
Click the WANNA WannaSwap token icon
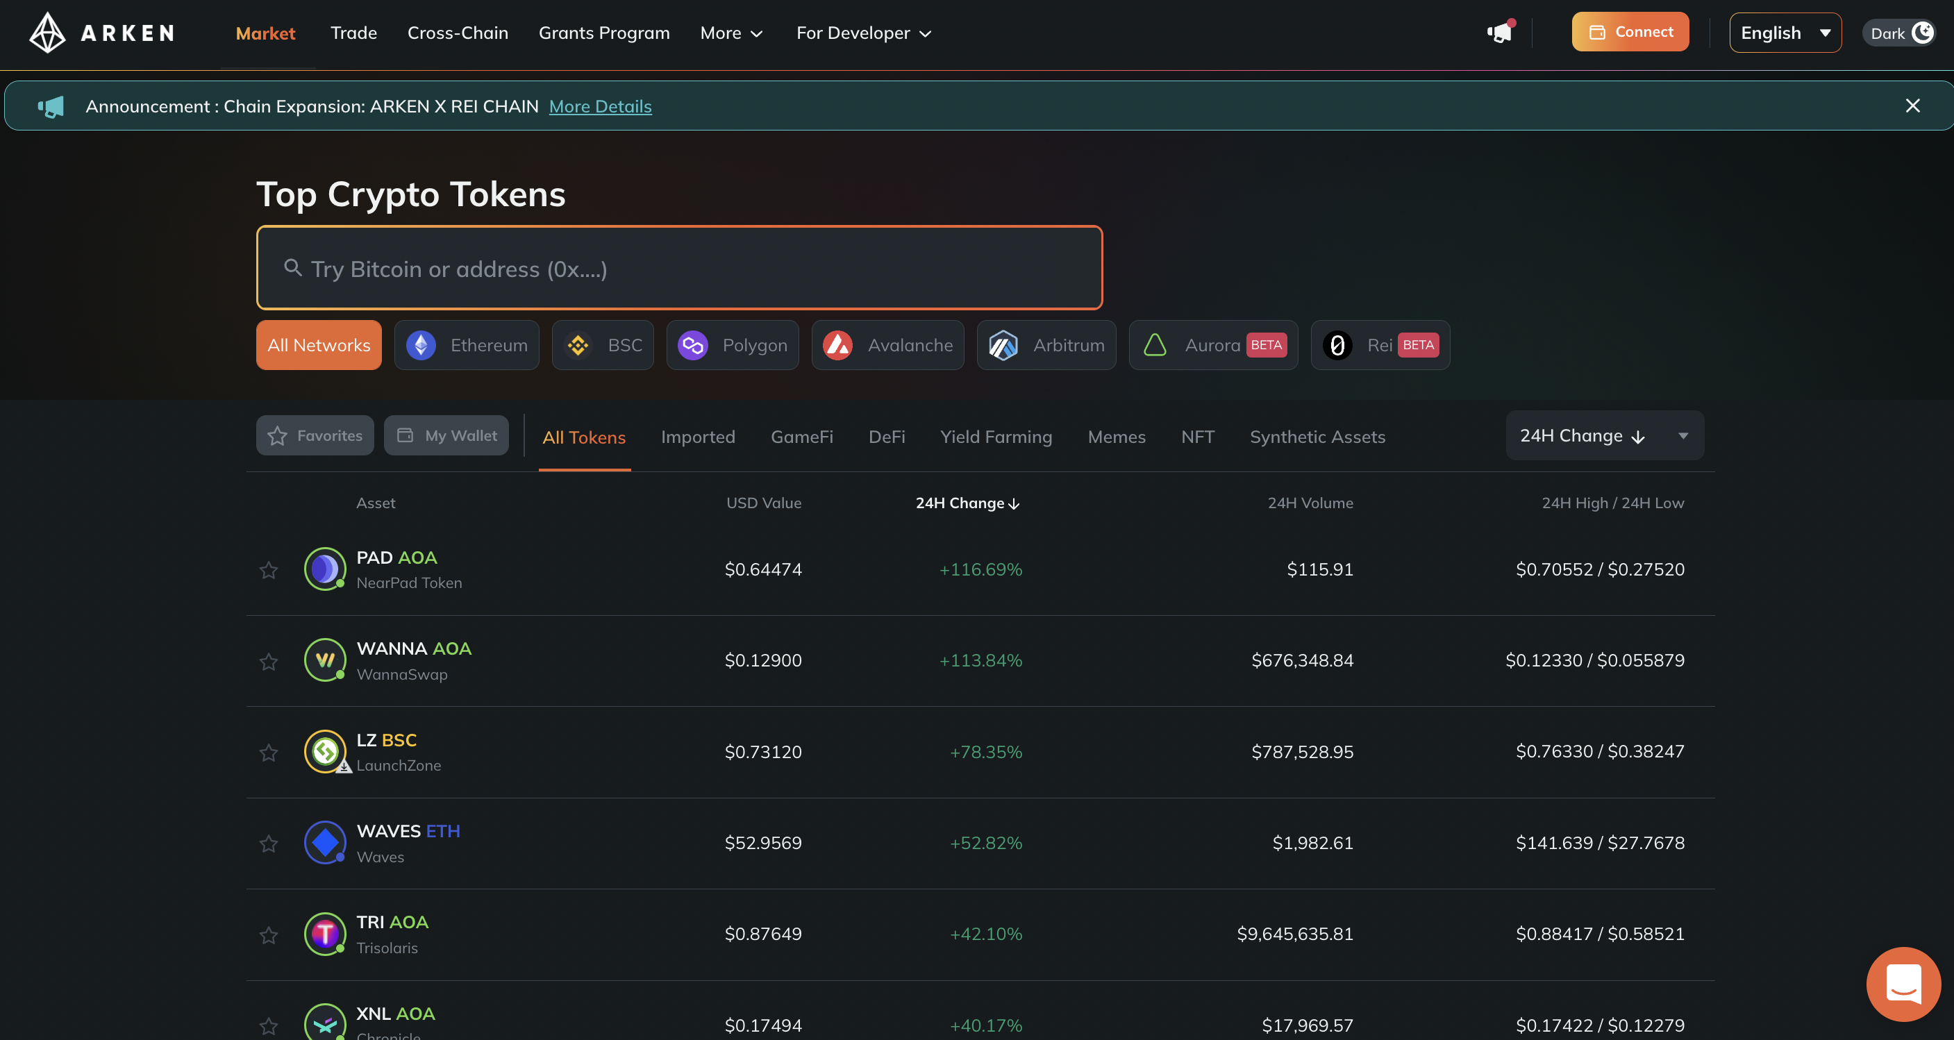coord(325,660)
